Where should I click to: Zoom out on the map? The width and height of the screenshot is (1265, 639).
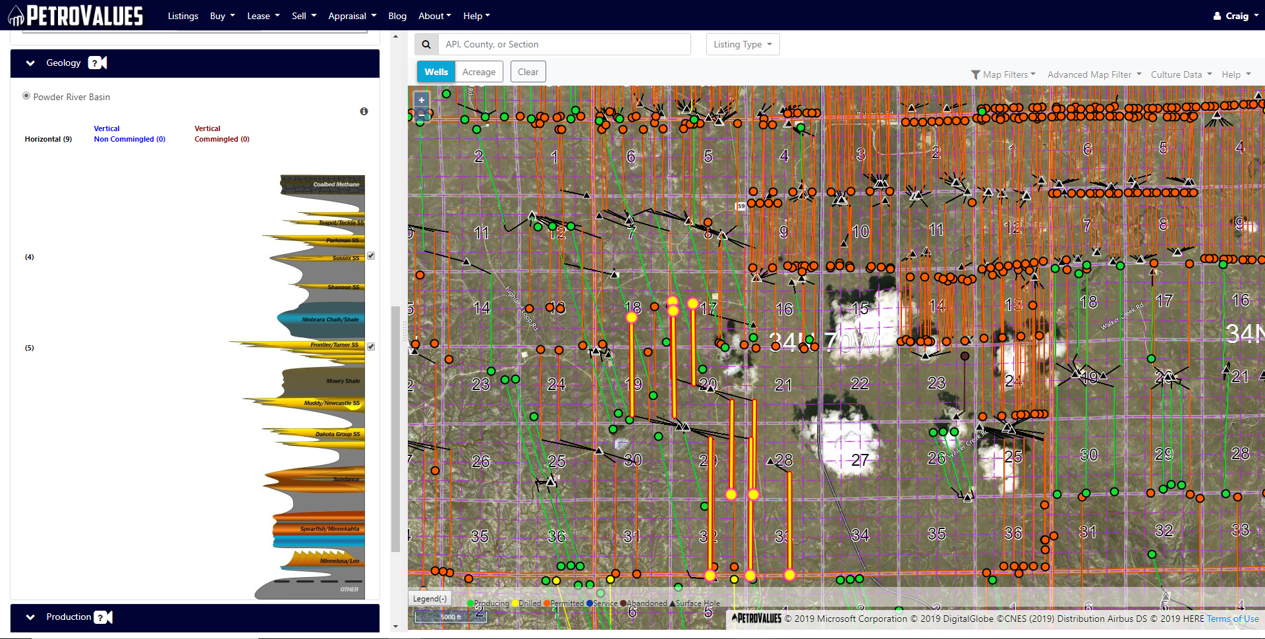pos(422,115)
